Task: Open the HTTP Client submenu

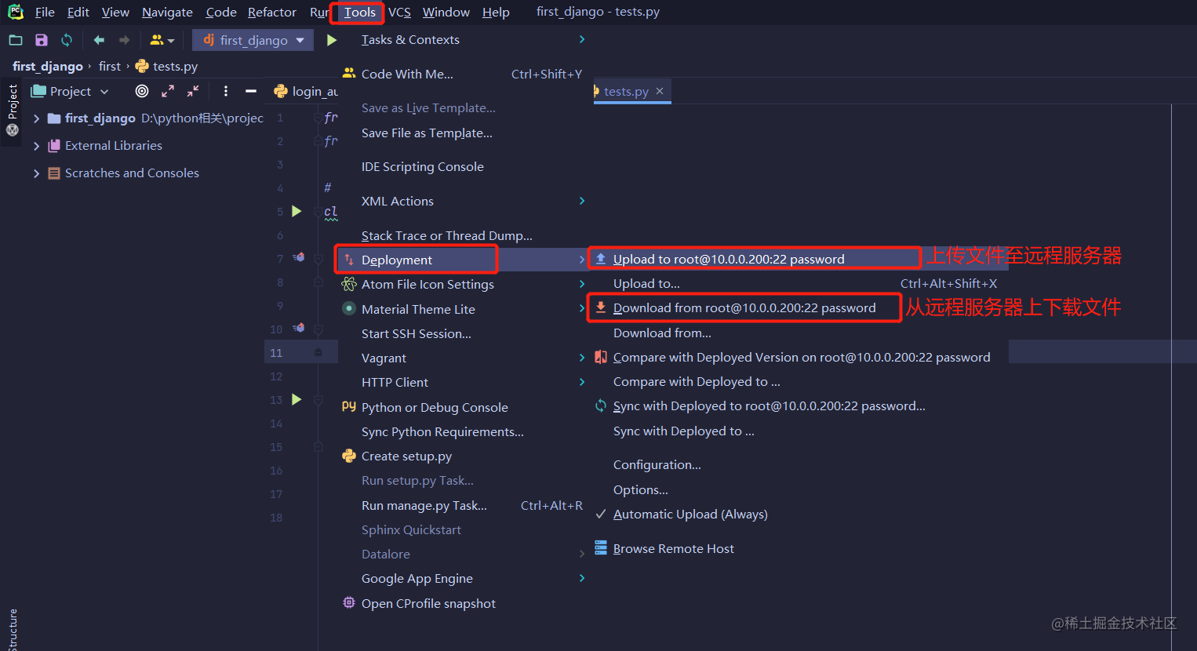Action: click(464, 383)
